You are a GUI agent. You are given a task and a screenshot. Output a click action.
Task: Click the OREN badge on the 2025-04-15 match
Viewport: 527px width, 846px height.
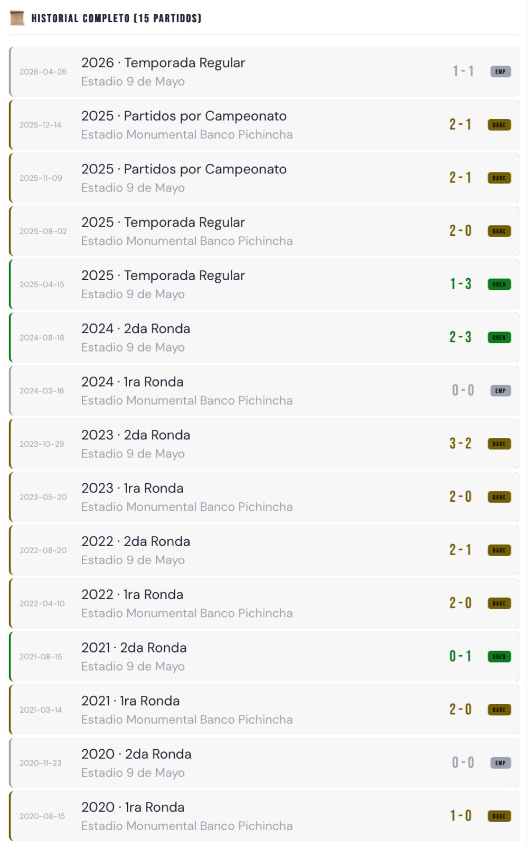pyautogui.click(x=499, y=284)
